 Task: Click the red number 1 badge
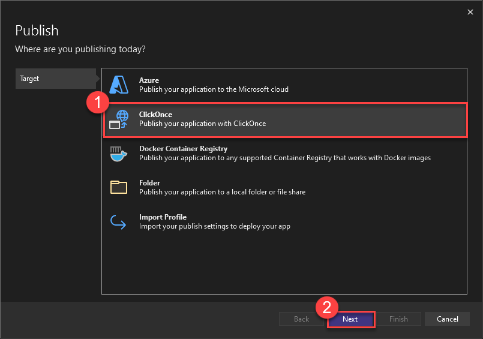tap(97, 102)
